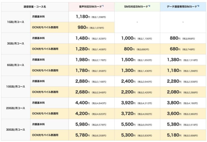Select the 3GB/月コース row label
Viewport: 207px width, 142px height.
(16, 44)
